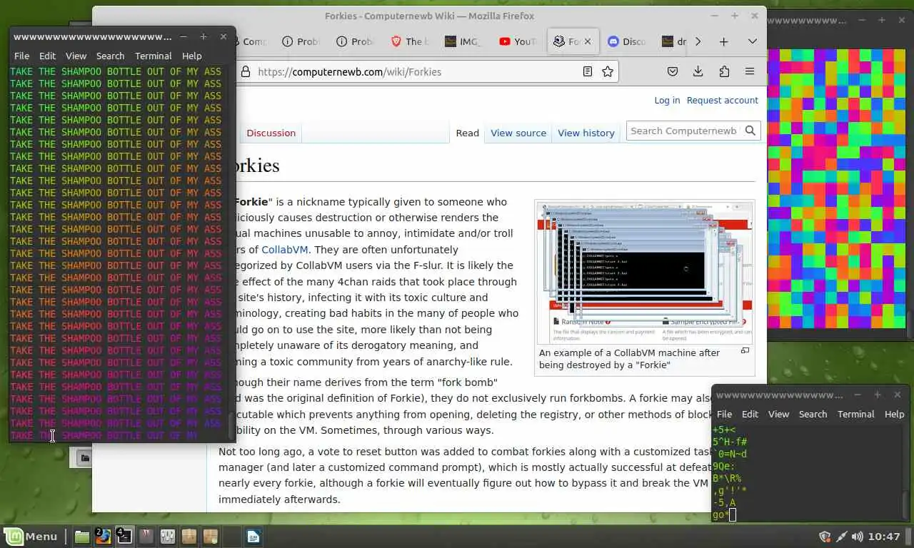This screenshot has width=914, height=548.
Task: Open File menu in the small bottom-right terminal
Action: pyautogui.click(x=724, y=414)
